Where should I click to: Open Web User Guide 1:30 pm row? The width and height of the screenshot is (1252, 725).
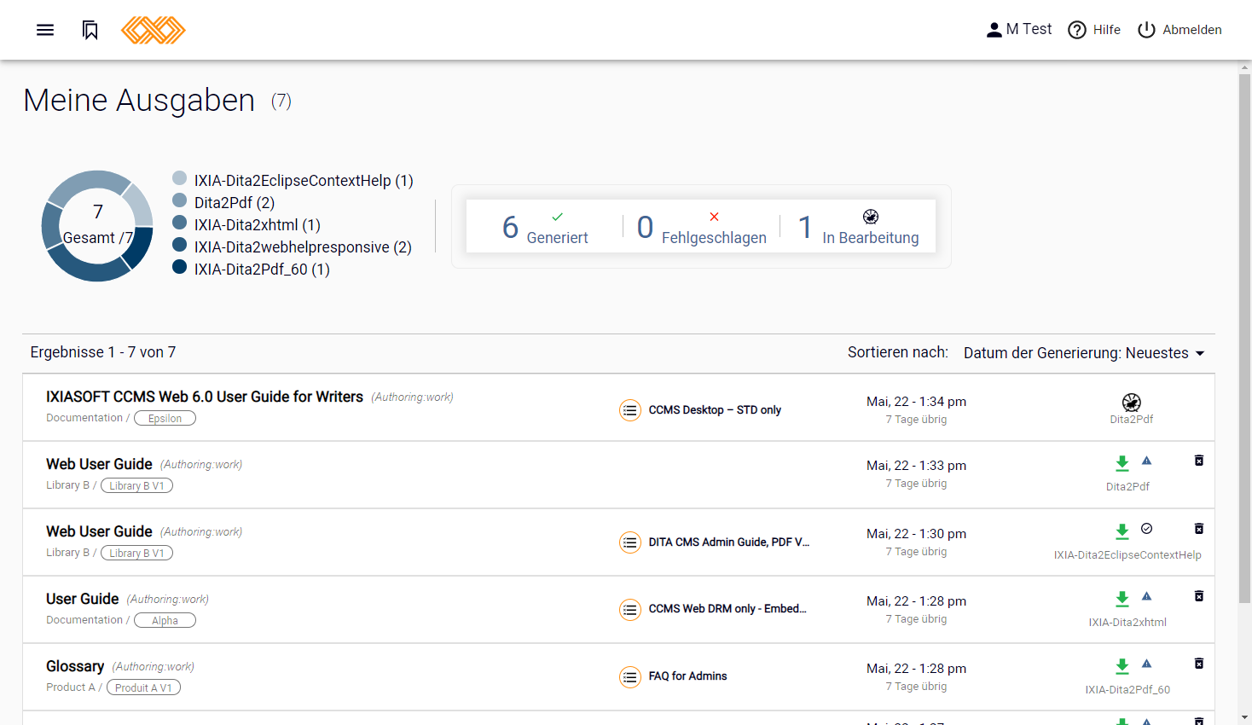pos(99,531)
